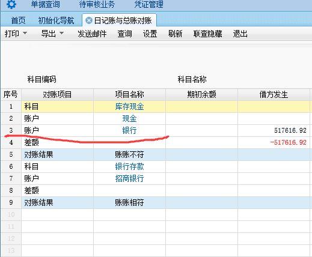This screenshot has height=257, width=312.
Task: Click 账户 cell in row 2
Action: click(x=57, y=118)
